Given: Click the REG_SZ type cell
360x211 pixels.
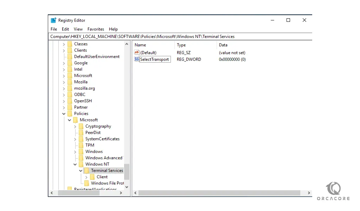Looking at the screenshot, I should click(x=184, y=53).
